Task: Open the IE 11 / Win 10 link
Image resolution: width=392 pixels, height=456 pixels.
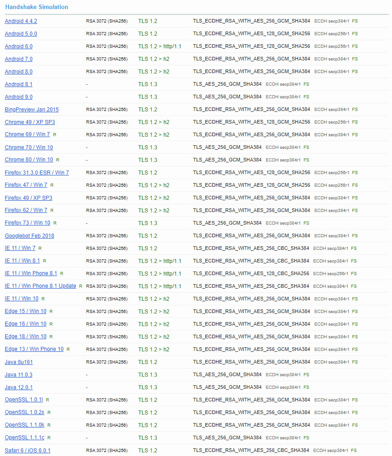Action: [x=21, y=299]
